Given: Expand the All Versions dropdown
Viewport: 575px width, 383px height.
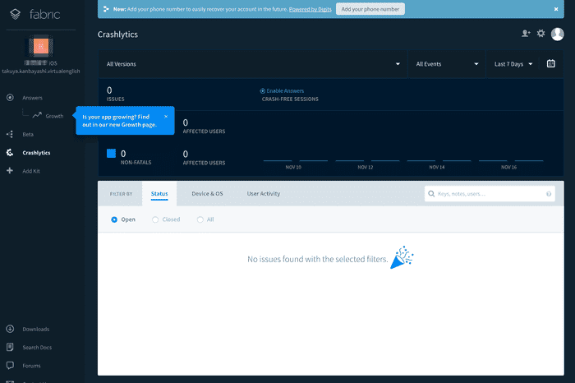Looking at the screenshot, I should point(253,63).
